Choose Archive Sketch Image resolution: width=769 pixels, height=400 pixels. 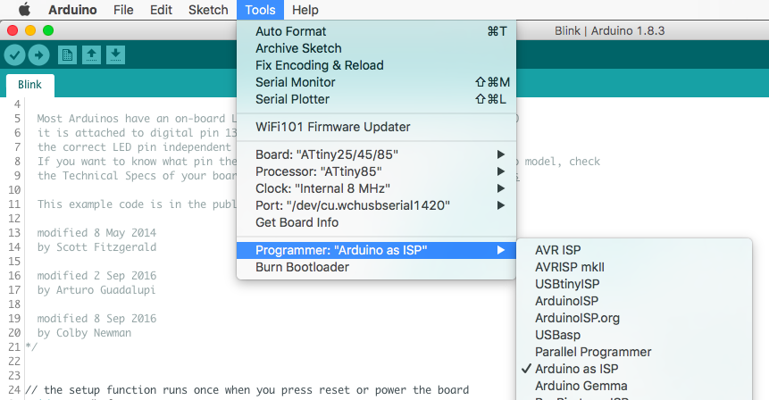(376, 48)
